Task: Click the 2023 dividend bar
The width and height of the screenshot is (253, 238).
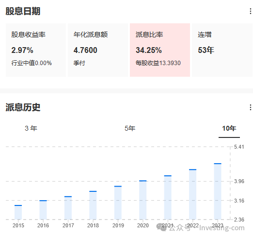Action: 218,191
